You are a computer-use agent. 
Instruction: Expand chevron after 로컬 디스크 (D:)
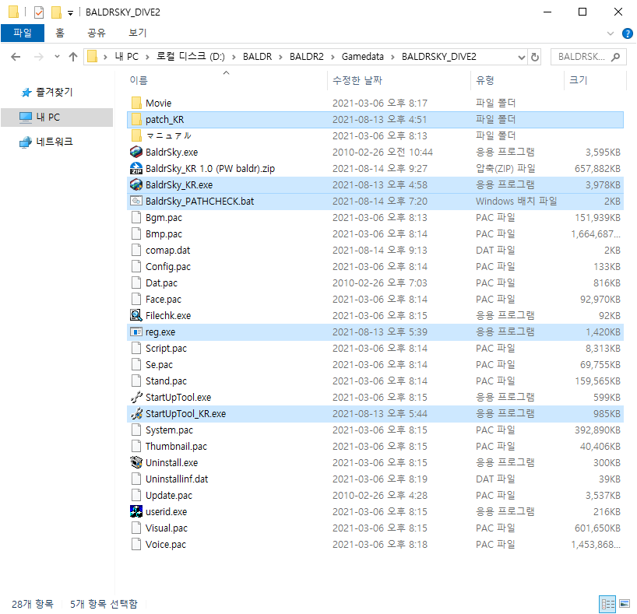tap(234, 57)
